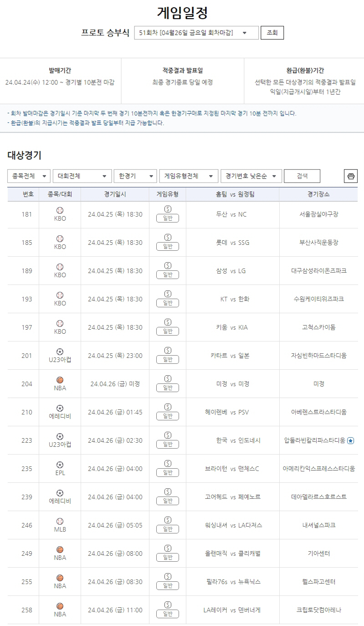Click the 번호 column header
Viewport: 364px width, 626px height.
[x=28, y=194]
